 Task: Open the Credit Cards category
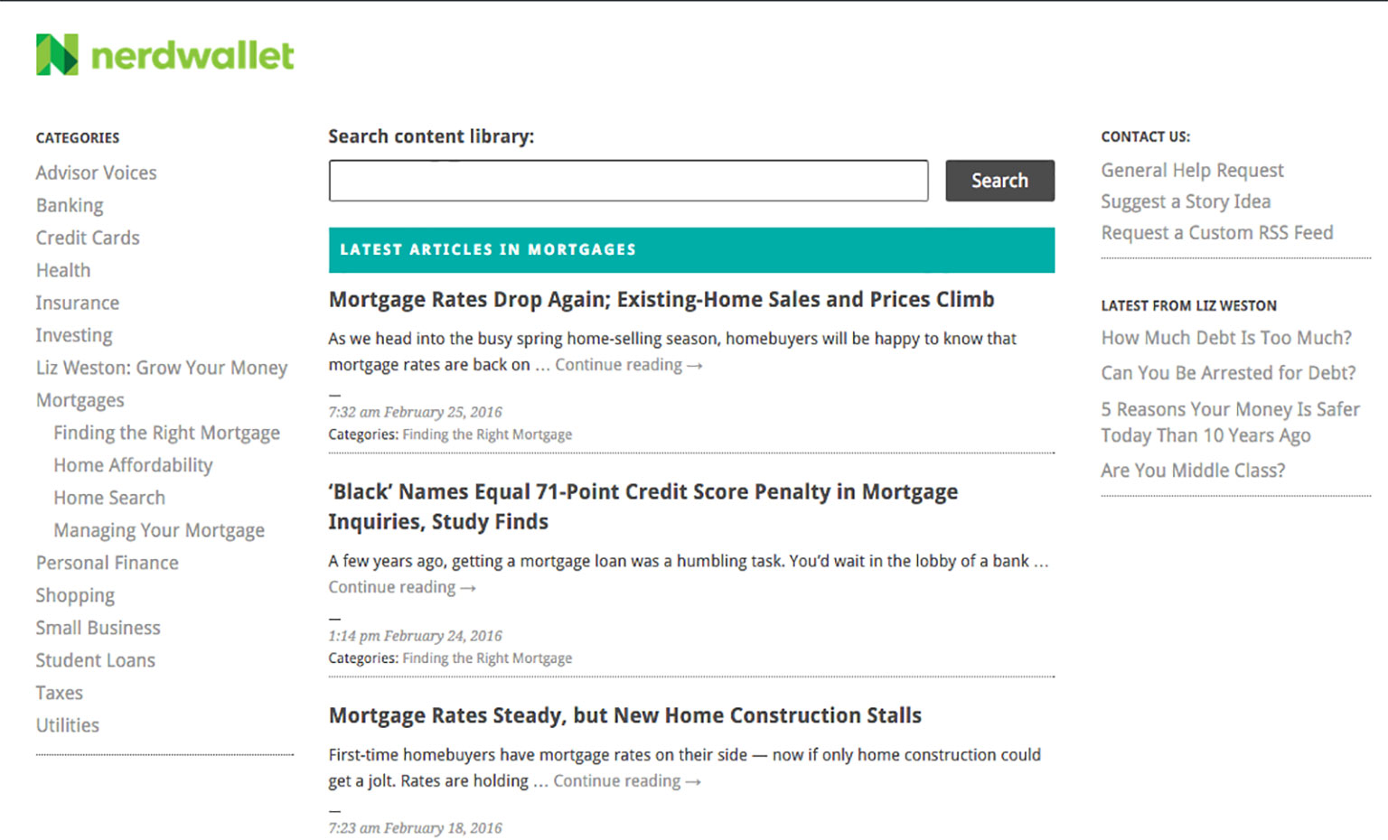pyautogui.click(x=88, y=238)
